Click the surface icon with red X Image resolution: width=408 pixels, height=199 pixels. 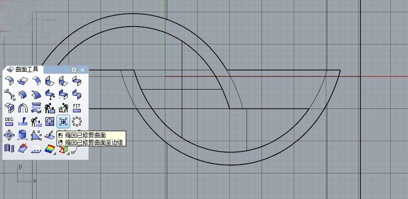23,149
